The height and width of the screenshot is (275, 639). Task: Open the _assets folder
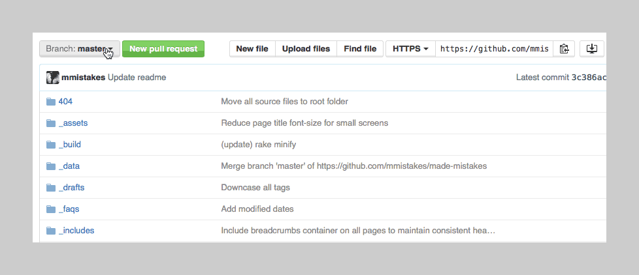[73, 123]
